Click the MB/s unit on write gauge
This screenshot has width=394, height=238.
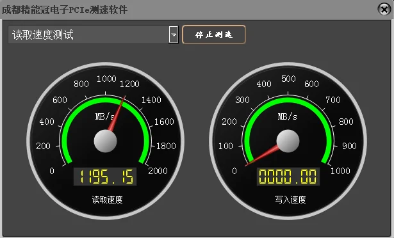[x=287, y=116]
